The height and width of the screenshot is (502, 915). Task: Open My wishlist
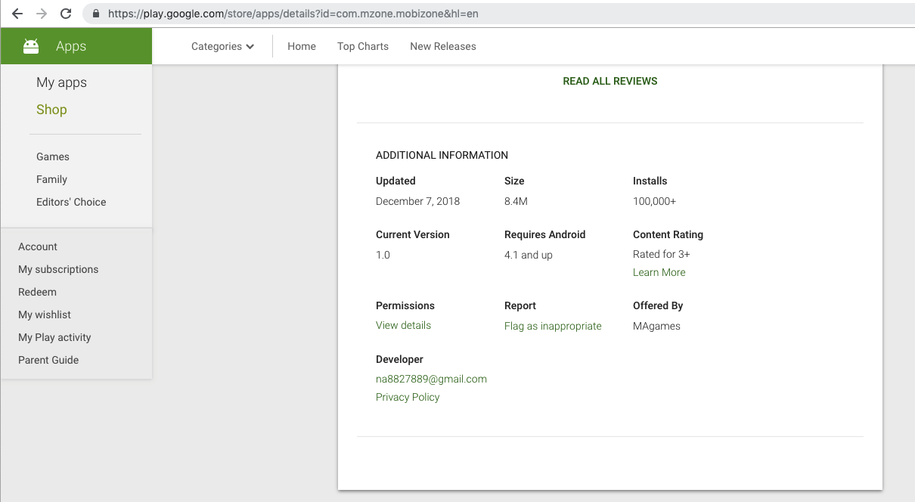pyautogui.click(x=45, y=315)
